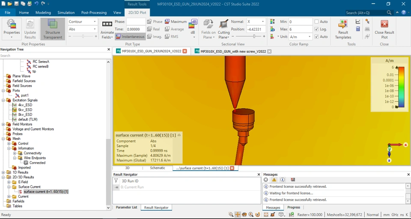
Task: Switch to the Post-Processing ribbon tab
Action: [x=94, y=12]
